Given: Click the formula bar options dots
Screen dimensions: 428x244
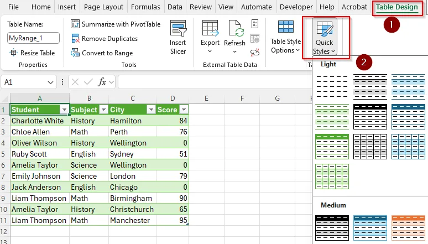Looking at the screenshot, I should pos(62,82).
